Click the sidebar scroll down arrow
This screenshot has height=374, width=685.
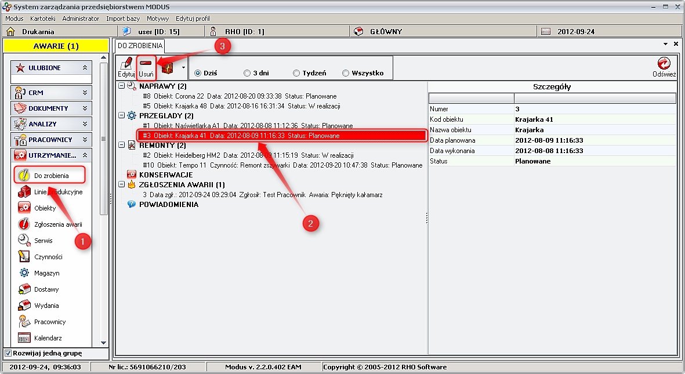point(104,343)
